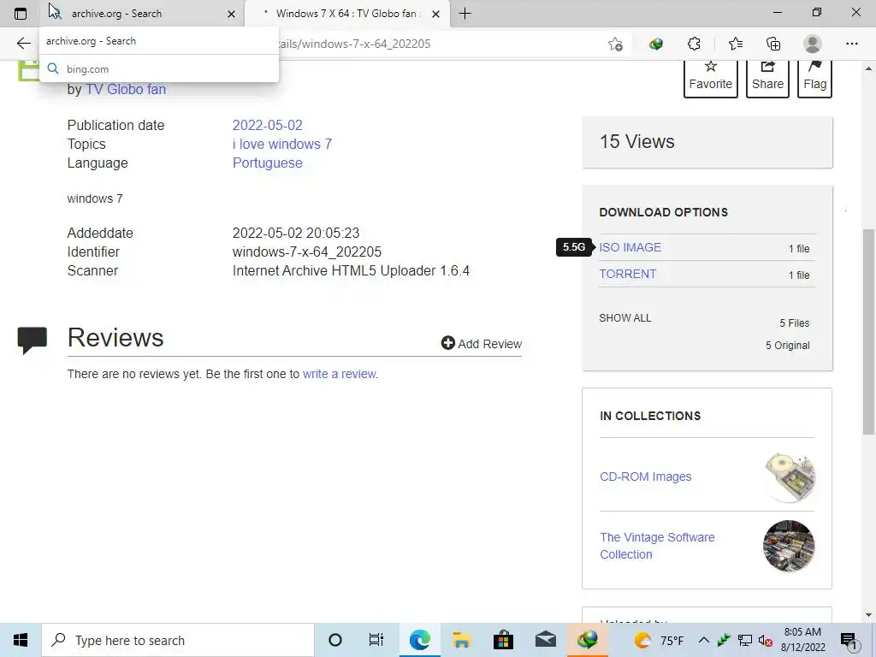Viewport: 876px width, 657px height.
Task: Open the tab actions menu icon
Action: coord(21,14)
